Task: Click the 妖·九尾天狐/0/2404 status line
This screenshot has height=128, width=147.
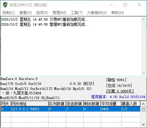Action: point(22,93)
